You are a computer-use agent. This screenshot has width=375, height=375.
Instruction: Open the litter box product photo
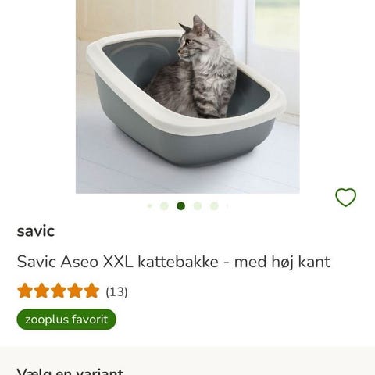pos(187,97)
